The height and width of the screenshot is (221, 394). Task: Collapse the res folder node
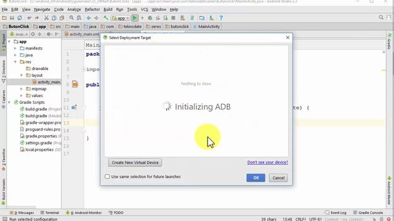[x=15, y=61]
